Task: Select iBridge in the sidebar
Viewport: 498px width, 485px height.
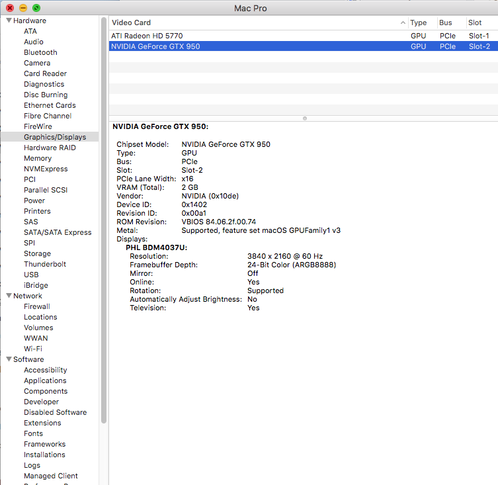Action: pos(36,285)
